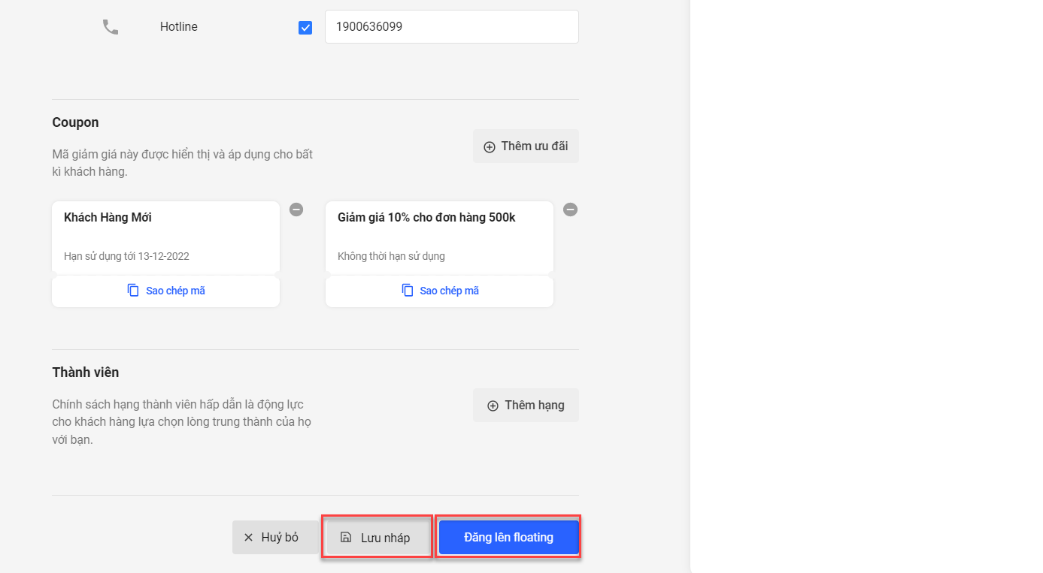Remove the Khách Hàng Mới coupon
Screen dimensions: 1043x573
[x=296, y=210]
